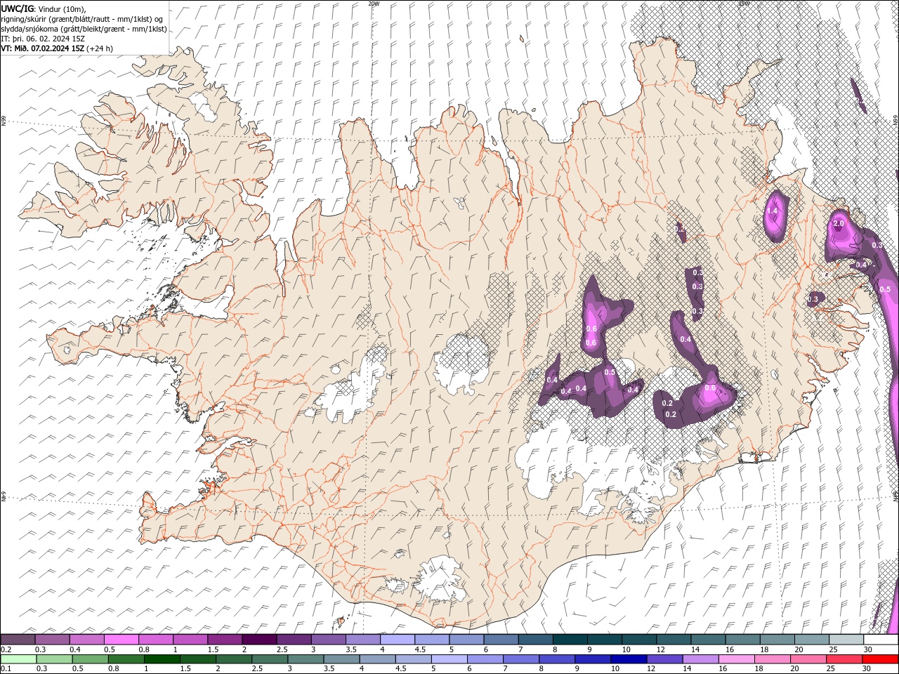This screenshot has width=899, height=674.
Task: Pick the rain scale swatch starting at 0.3
Action: point(54,659)
